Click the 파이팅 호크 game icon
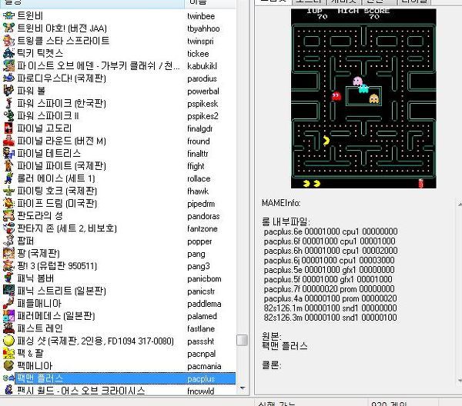Screen dimensions: 462x406 8,191
